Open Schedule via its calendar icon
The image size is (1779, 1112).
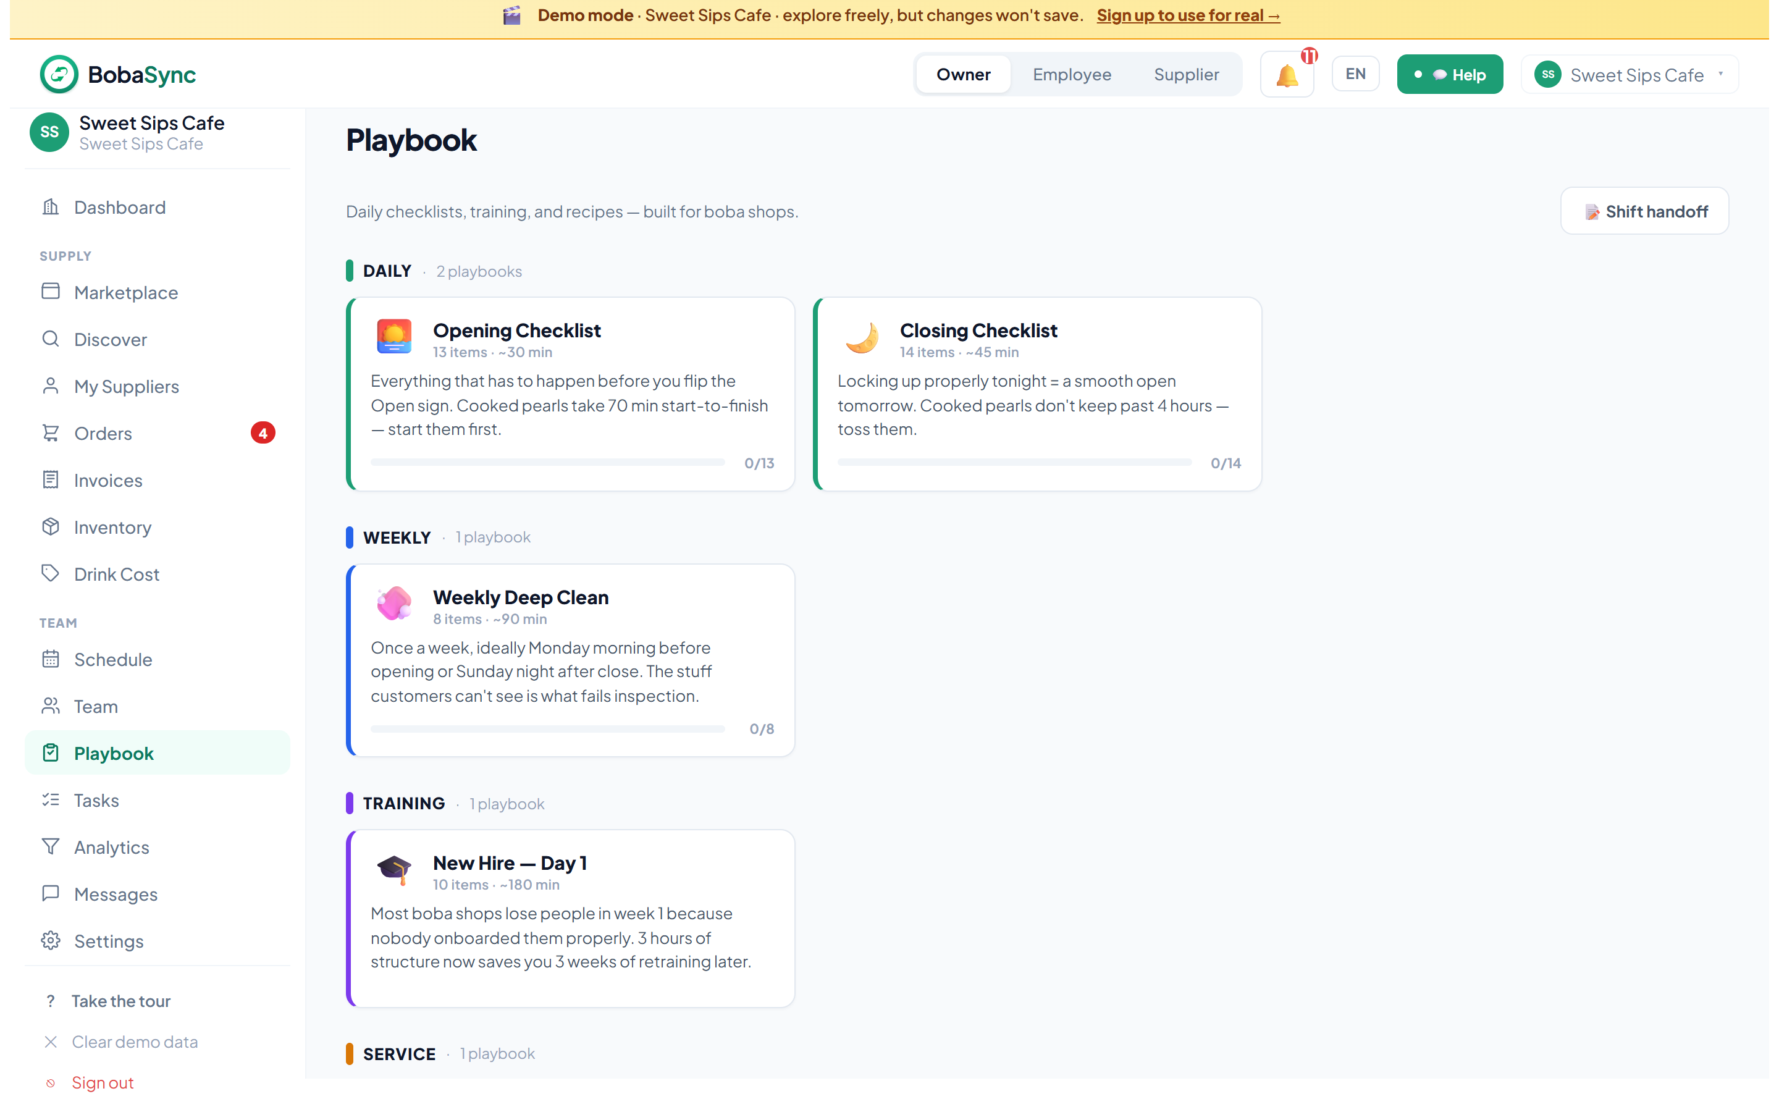coord(50,659)
